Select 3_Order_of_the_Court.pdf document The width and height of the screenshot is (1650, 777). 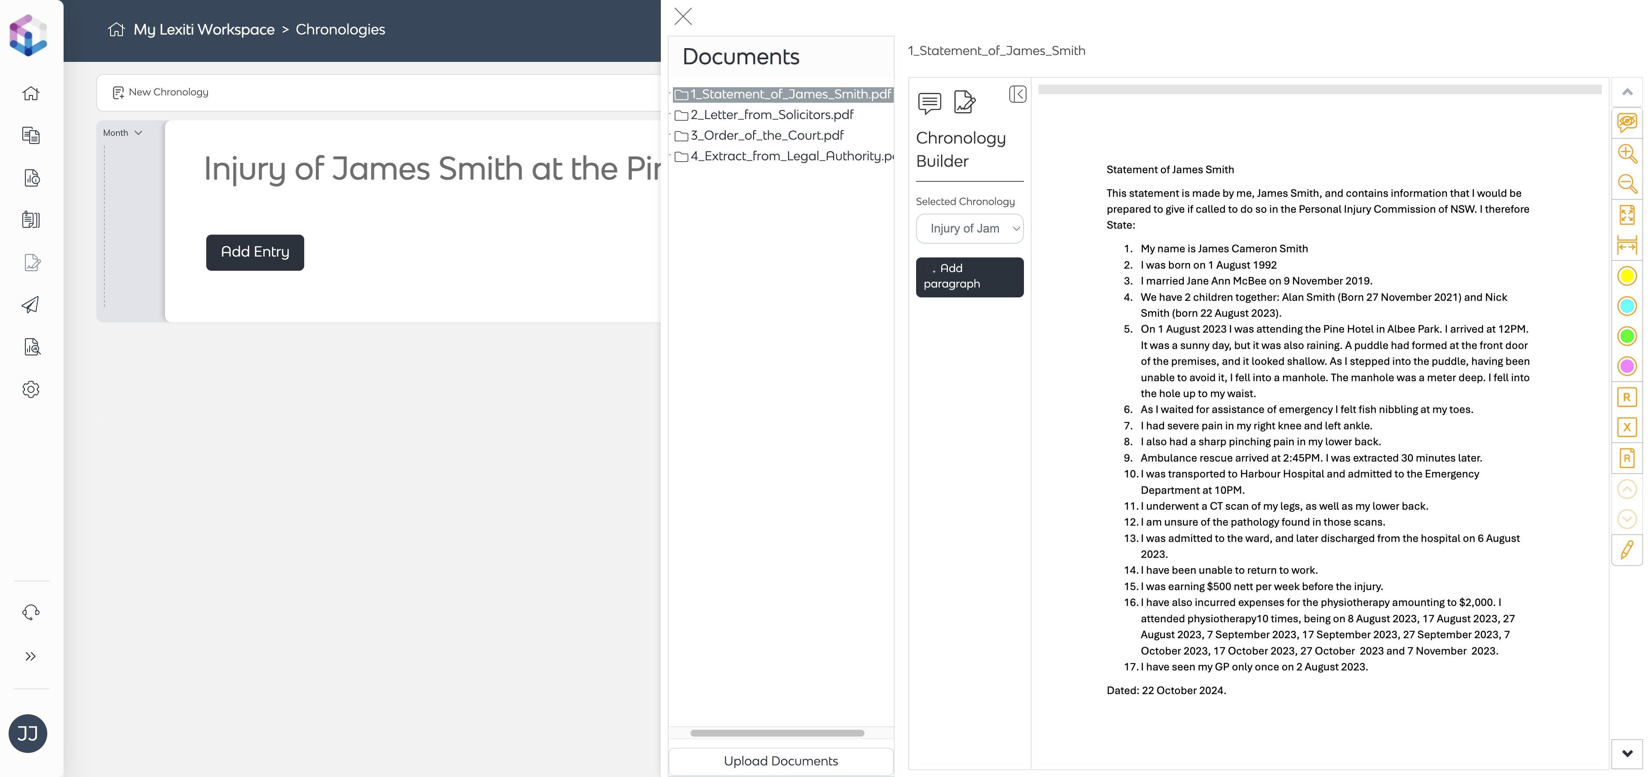pyautogui.click(x=766, y=136)
